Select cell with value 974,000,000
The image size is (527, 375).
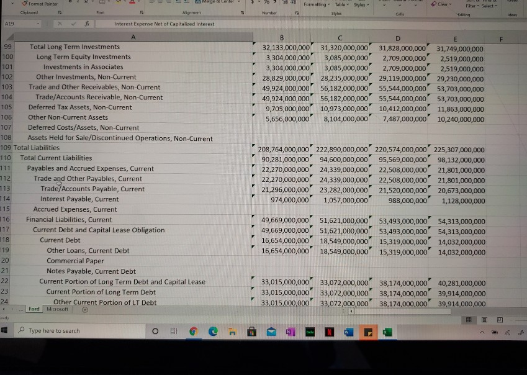[x=281, y=200]
